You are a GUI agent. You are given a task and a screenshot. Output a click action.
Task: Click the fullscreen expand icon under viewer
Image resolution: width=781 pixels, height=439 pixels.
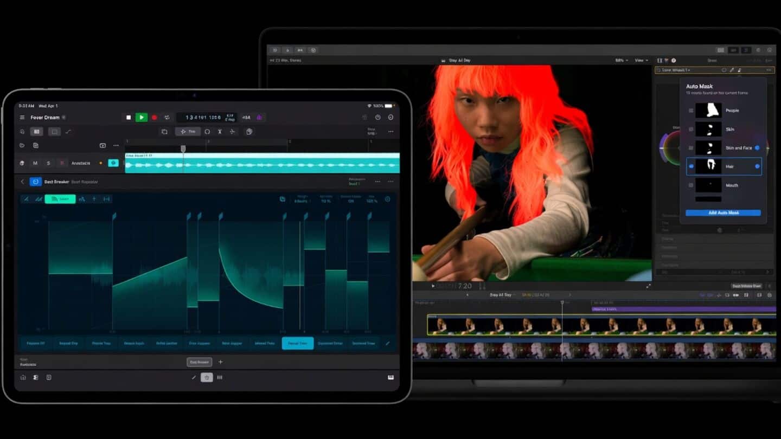648,286
